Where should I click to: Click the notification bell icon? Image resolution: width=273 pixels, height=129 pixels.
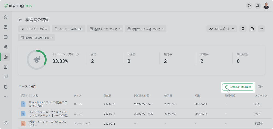(257, 5)
